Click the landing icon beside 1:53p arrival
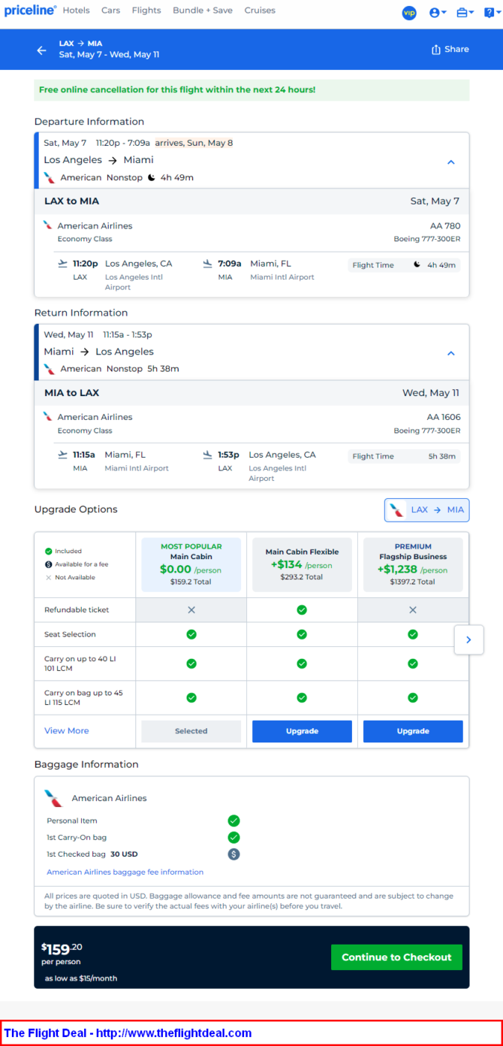This screenshot has width=503, height=1046. click(207, 455)
